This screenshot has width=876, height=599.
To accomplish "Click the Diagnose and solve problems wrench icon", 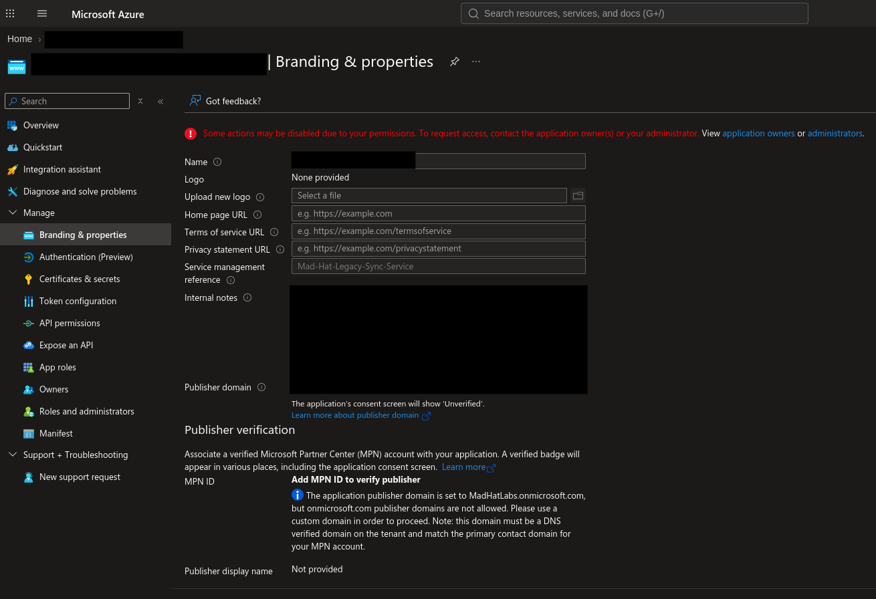I will [x=12, y=191].
